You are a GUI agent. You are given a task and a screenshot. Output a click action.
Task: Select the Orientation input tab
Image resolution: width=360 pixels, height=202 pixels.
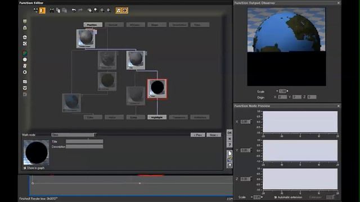click(x=178, y=25)
